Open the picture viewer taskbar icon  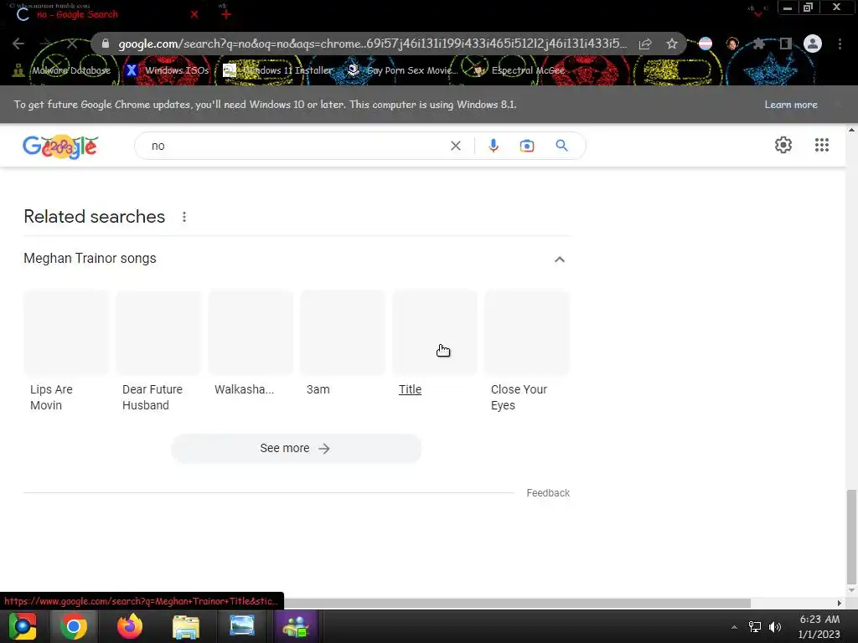point(242,626)
